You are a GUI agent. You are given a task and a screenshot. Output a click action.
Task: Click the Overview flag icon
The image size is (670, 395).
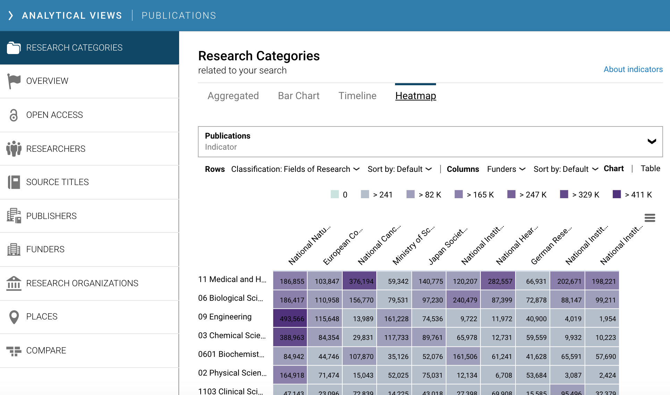pyautogui.click(x=14, y=81)
